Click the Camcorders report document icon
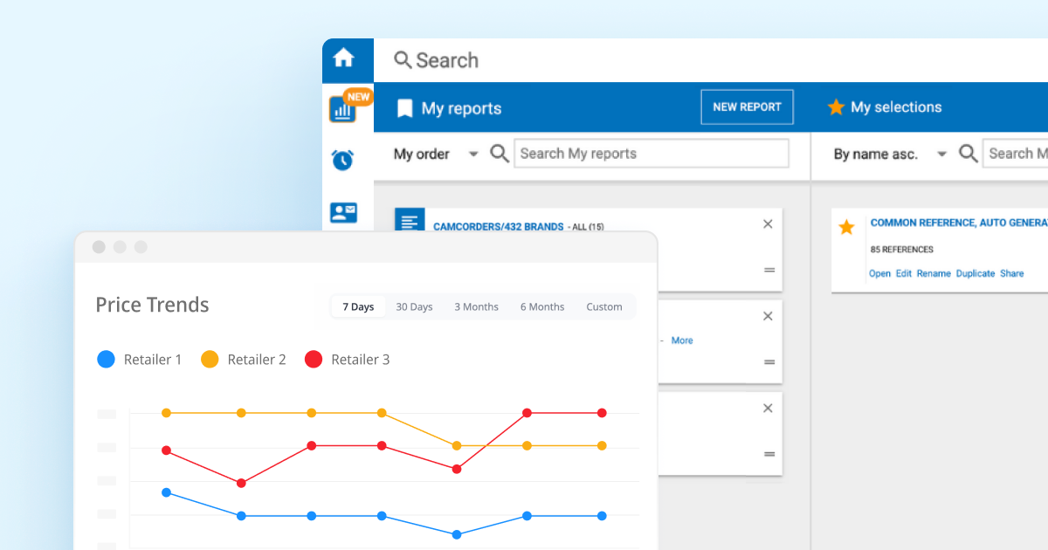Screen dimensions: 1048x550 [410, 221]
